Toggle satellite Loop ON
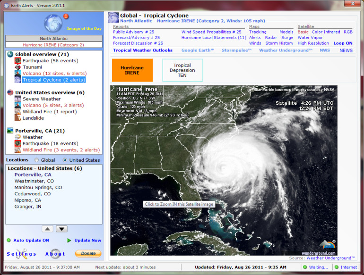This screenshot has height=275, width=364. [x=343, y=43]
